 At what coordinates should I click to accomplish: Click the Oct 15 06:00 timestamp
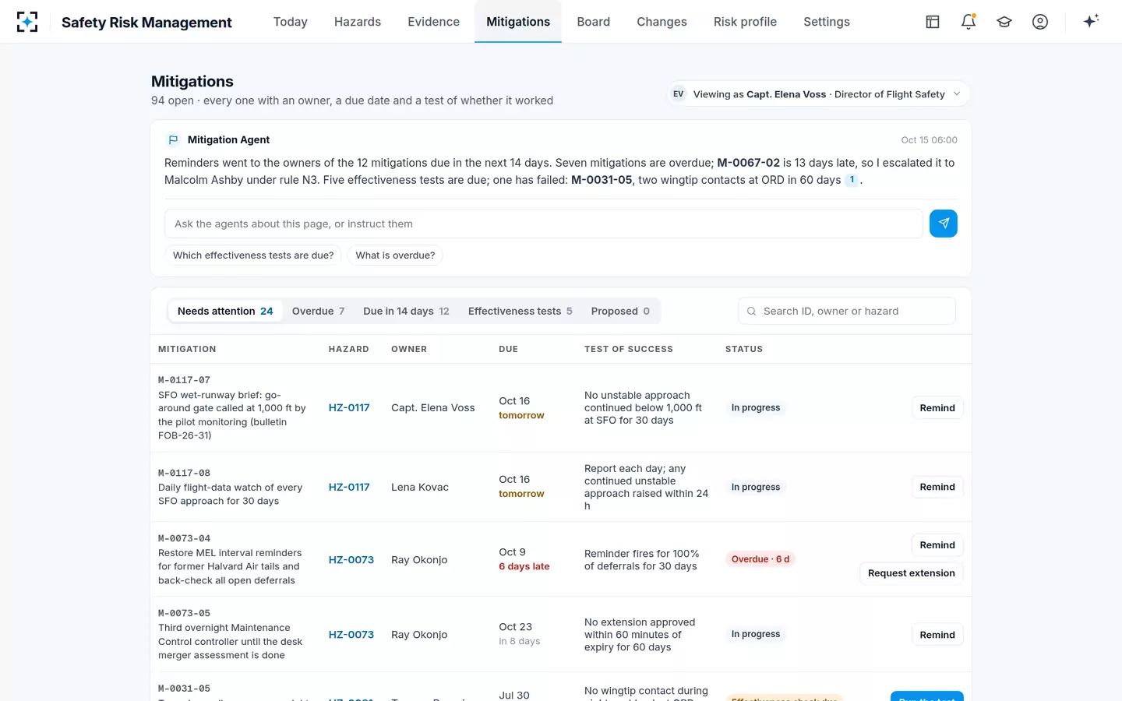(x=930, y=140)
